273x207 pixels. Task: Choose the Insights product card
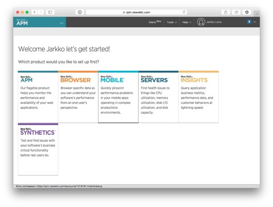tap(199, 97)
